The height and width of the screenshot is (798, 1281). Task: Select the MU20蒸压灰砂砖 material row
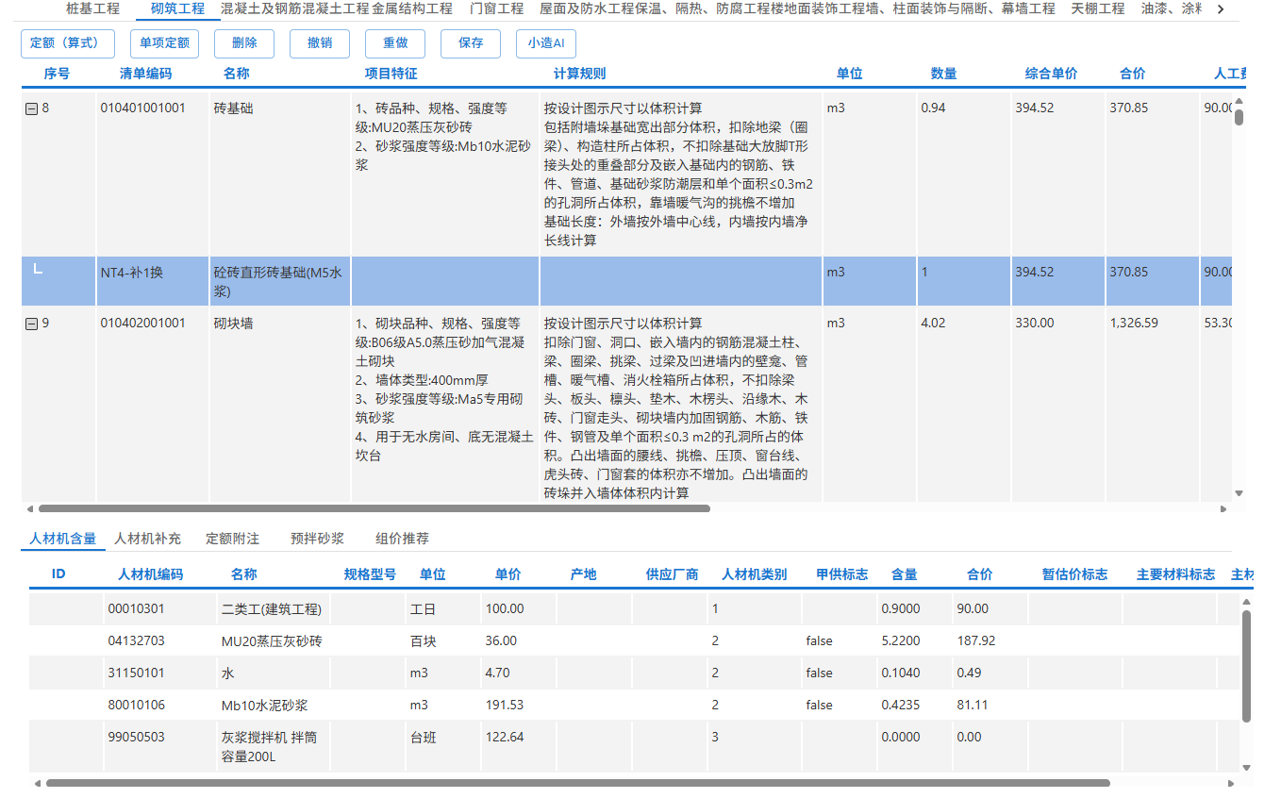(x=272, y=641)
